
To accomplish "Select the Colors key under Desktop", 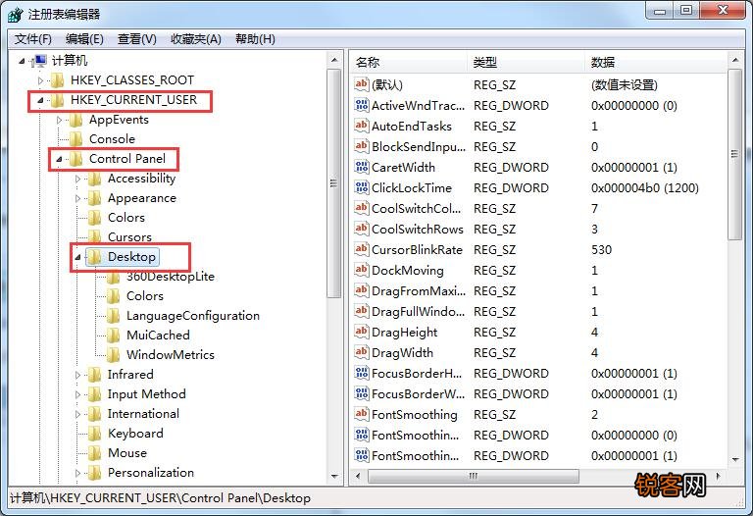I will (144, 296).
